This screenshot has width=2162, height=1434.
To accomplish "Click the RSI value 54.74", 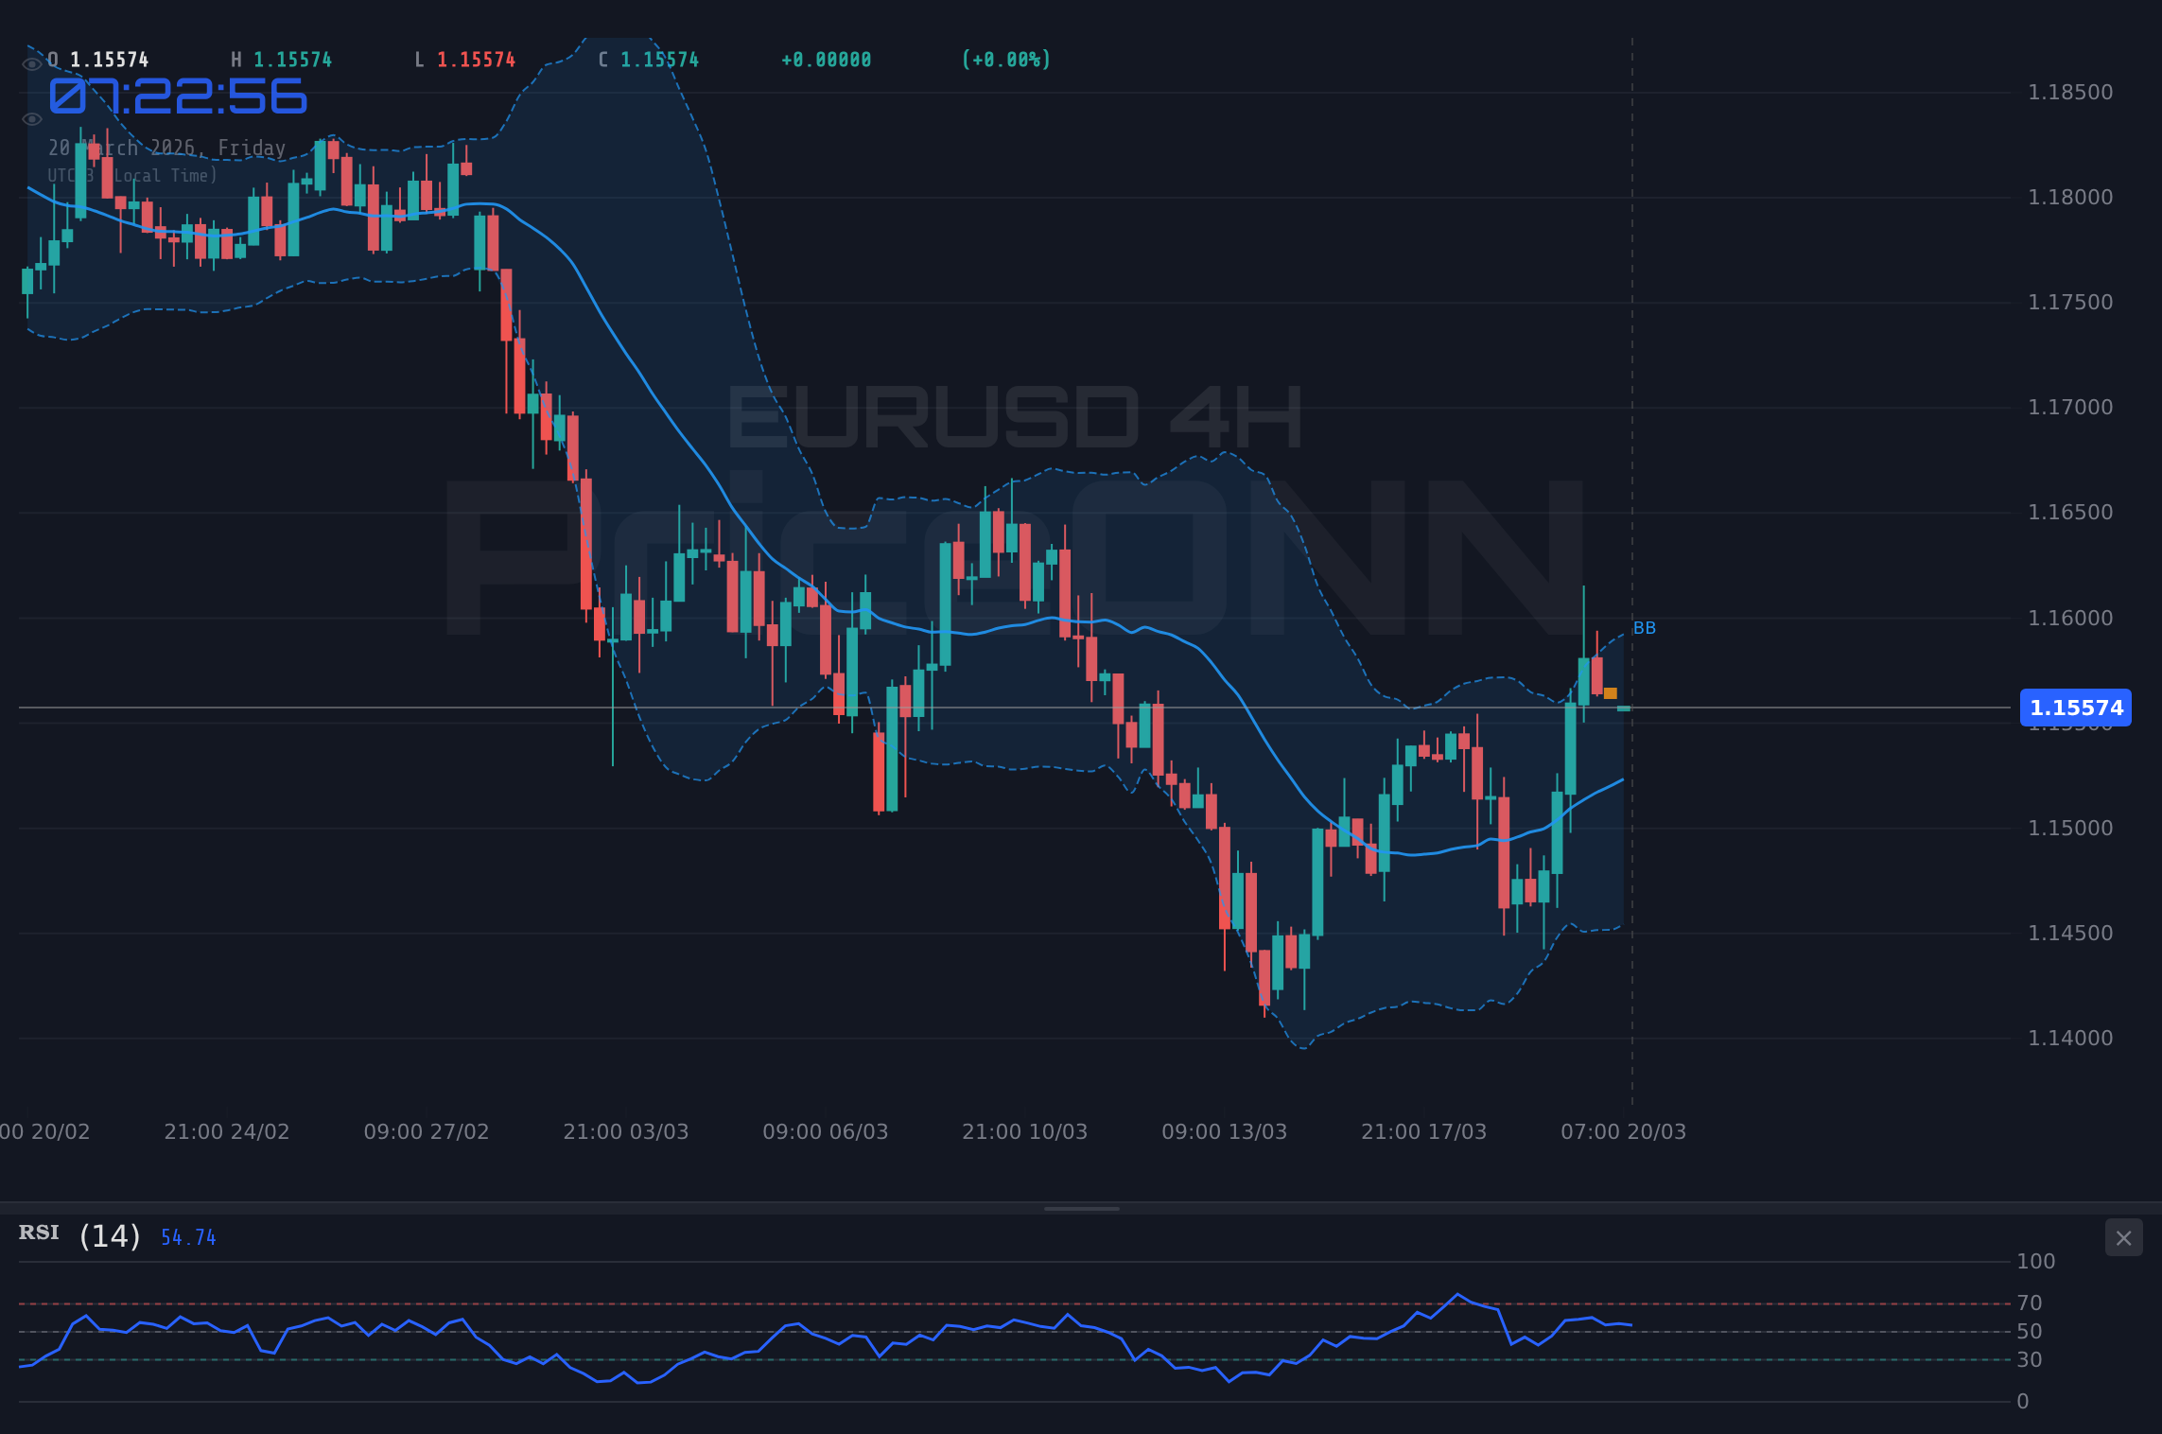I will pos(185,1236).
